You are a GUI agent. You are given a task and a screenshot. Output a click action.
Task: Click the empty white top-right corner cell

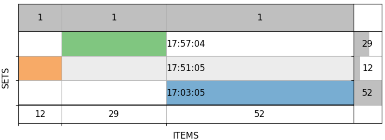[368, 18]
